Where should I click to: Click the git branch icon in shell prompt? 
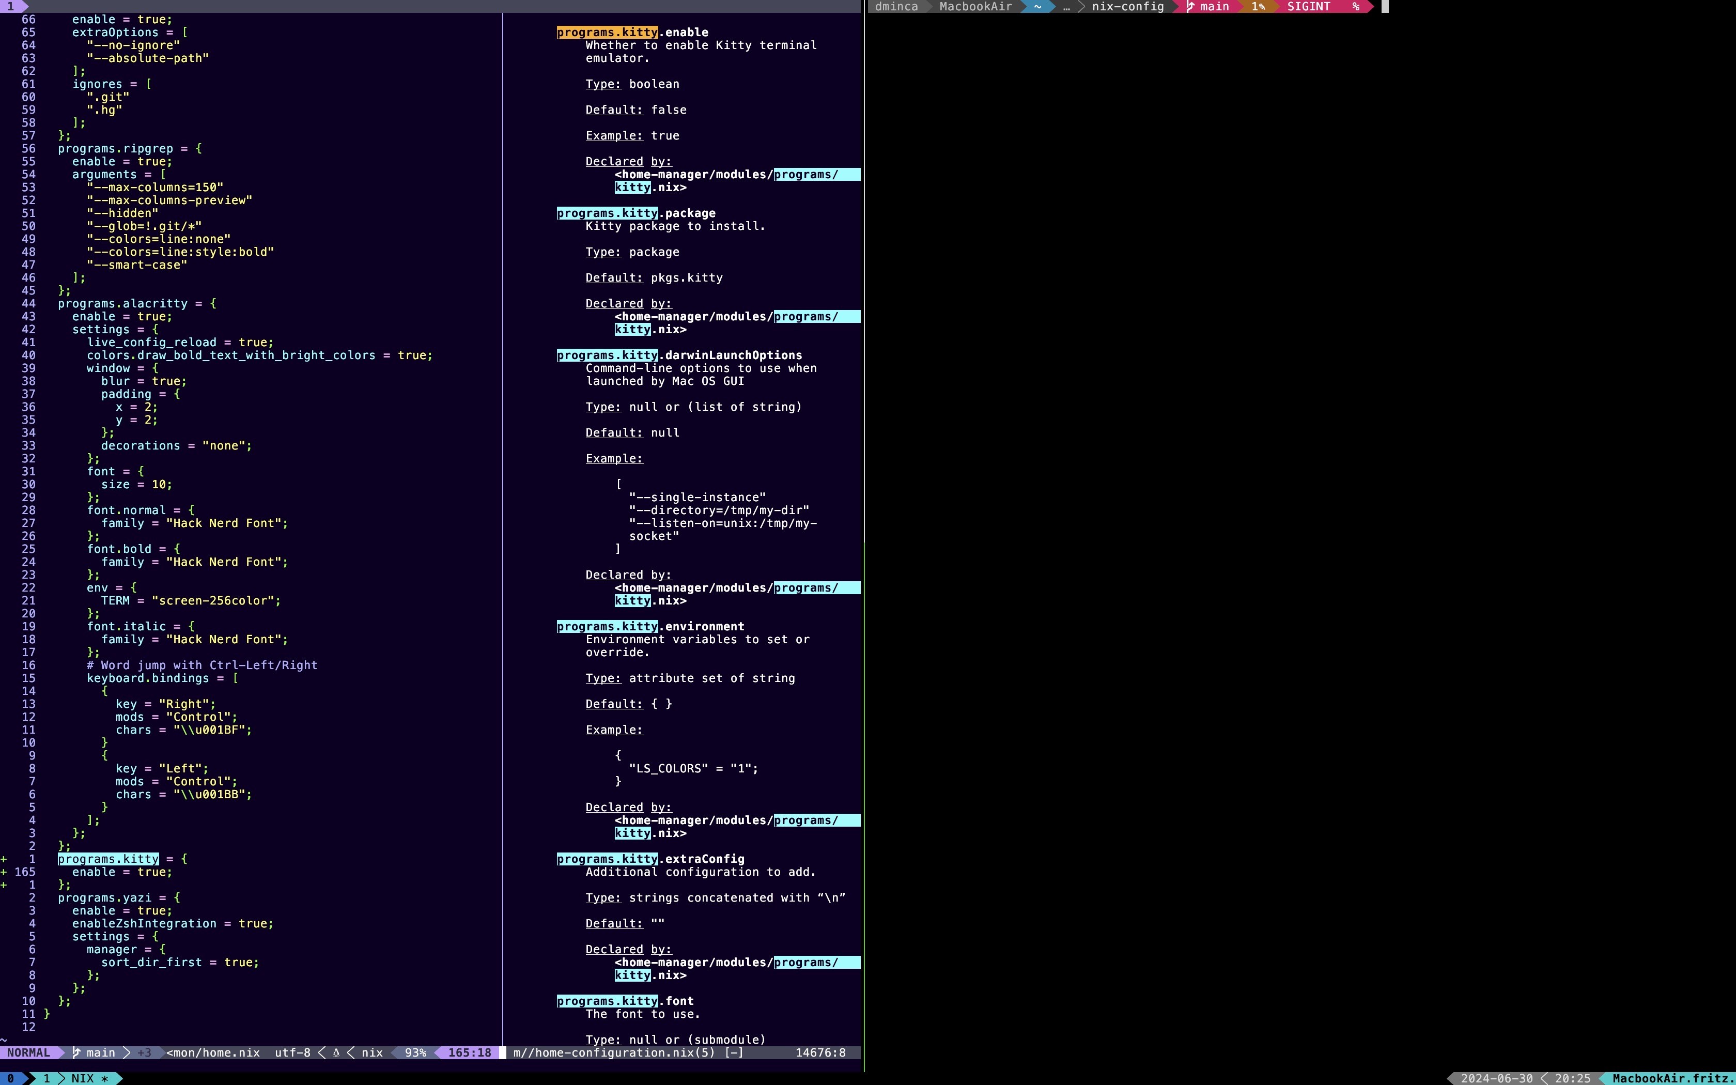(1190, 6)
